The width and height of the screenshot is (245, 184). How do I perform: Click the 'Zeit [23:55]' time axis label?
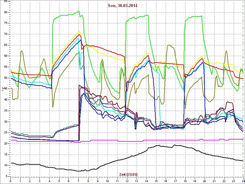click(x=128, y=174)
